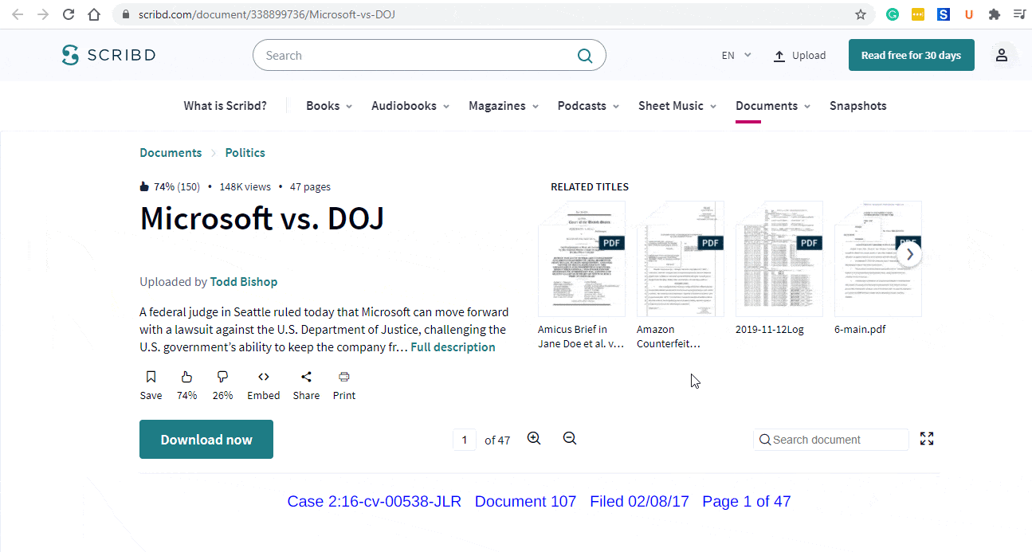Switch to the Snapshots section

[857, 105]
